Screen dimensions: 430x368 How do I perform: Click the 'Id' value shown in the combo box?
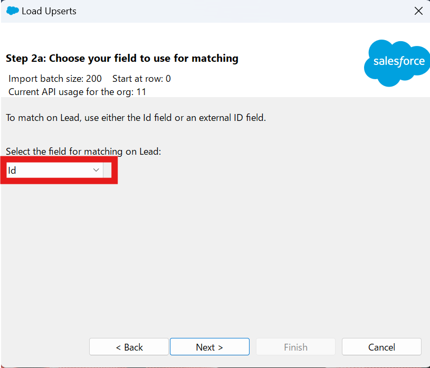(x=12, y=171)
